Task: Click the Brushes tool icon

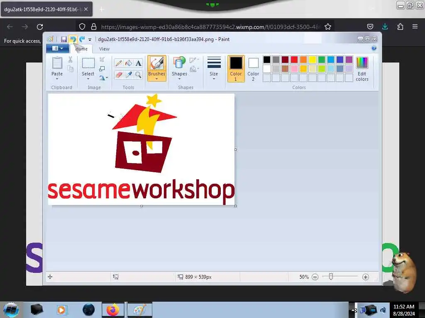Action: pos(157,63)
